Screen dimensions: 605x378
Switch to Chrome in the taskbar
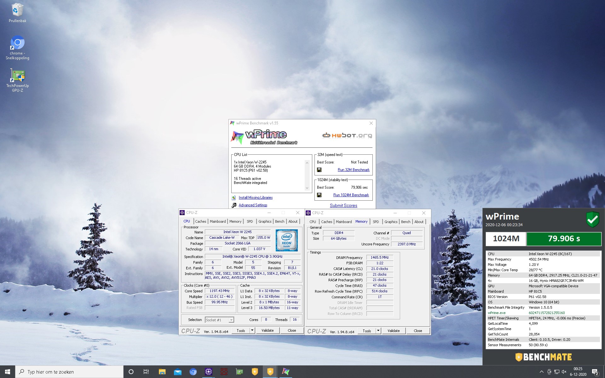coord(193,372)
